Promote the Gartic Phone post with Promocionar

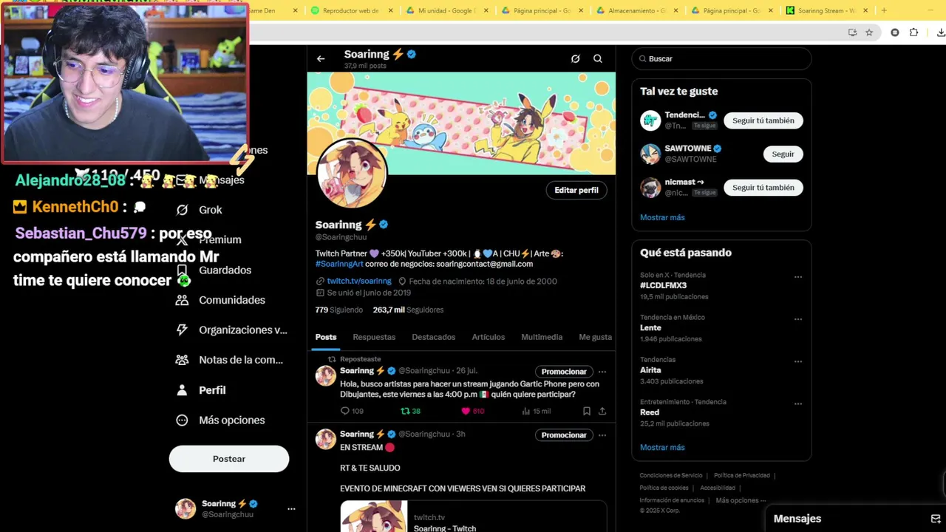coord(564,372)
